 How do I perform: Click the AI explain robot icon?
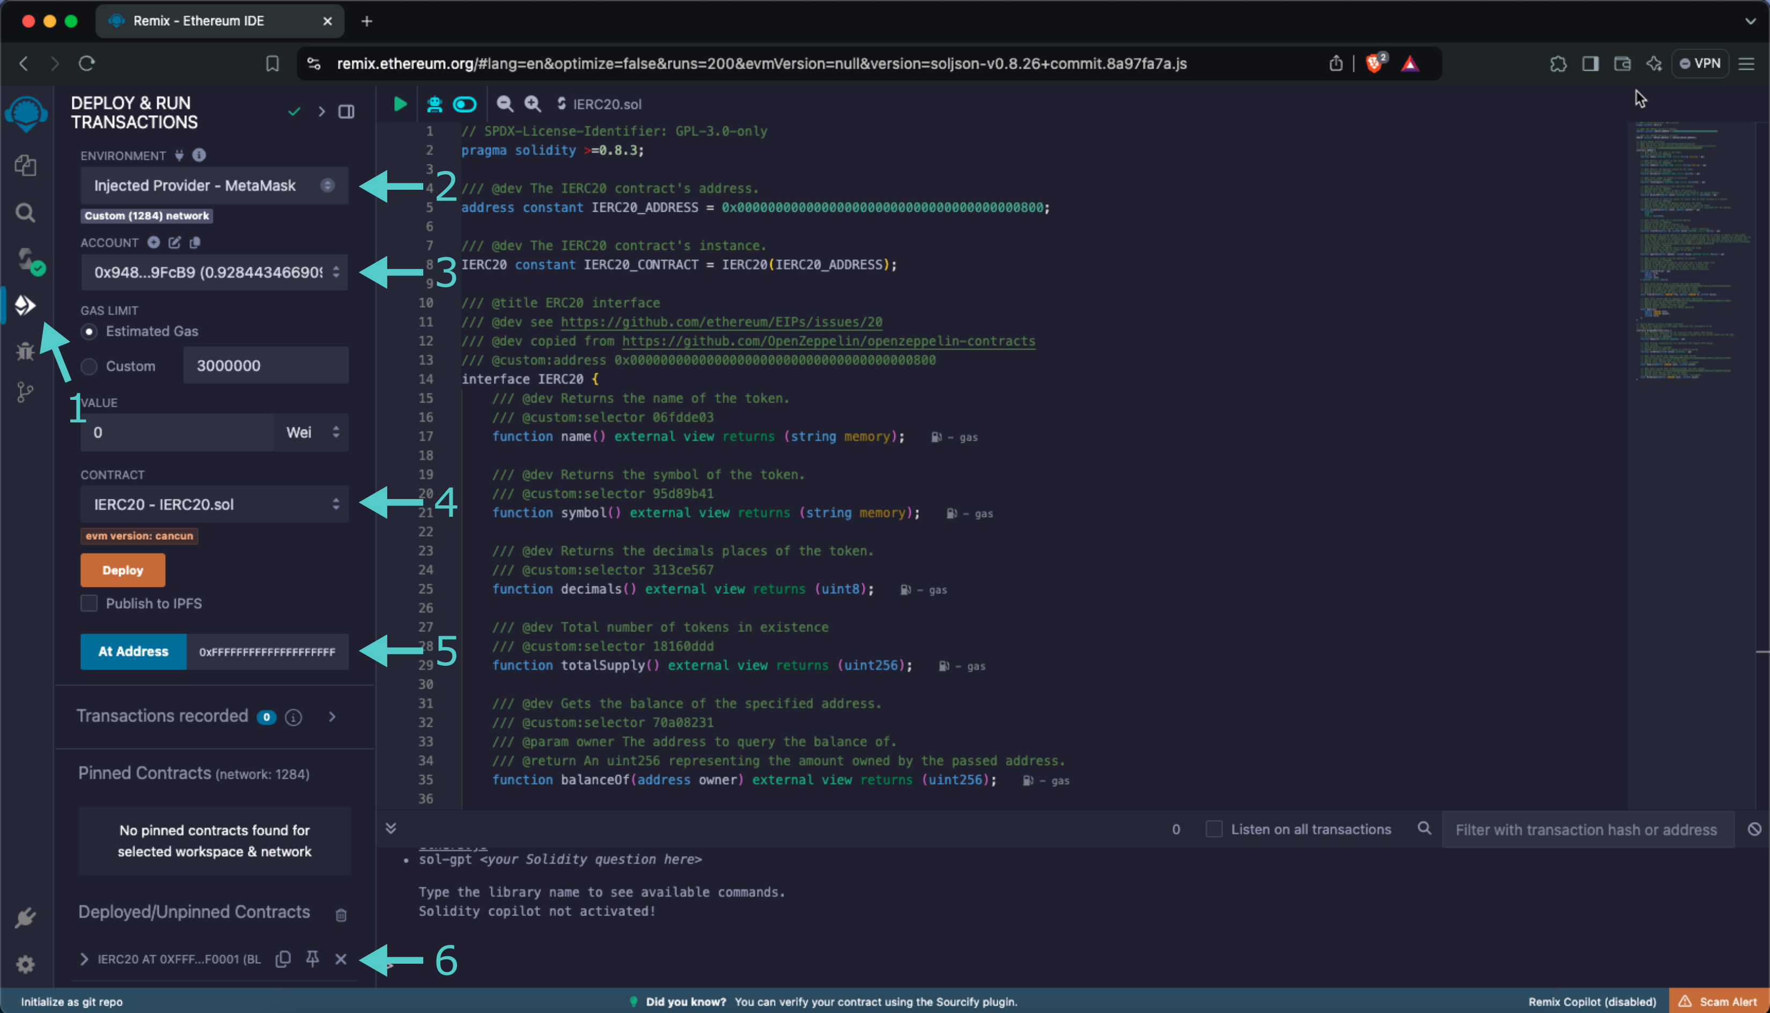tap(434, 103)
